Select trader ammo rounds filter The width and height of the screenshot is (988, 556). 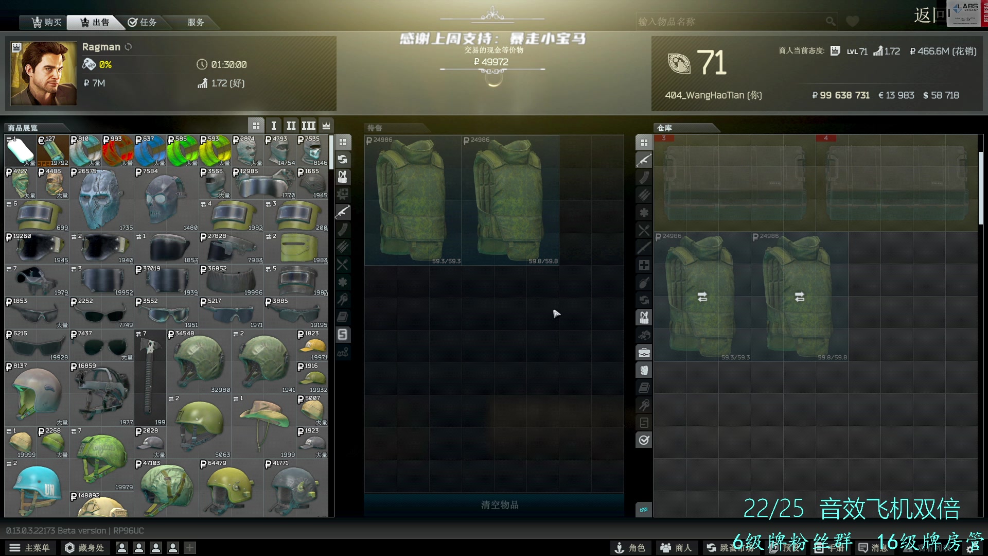pos(343,247)
